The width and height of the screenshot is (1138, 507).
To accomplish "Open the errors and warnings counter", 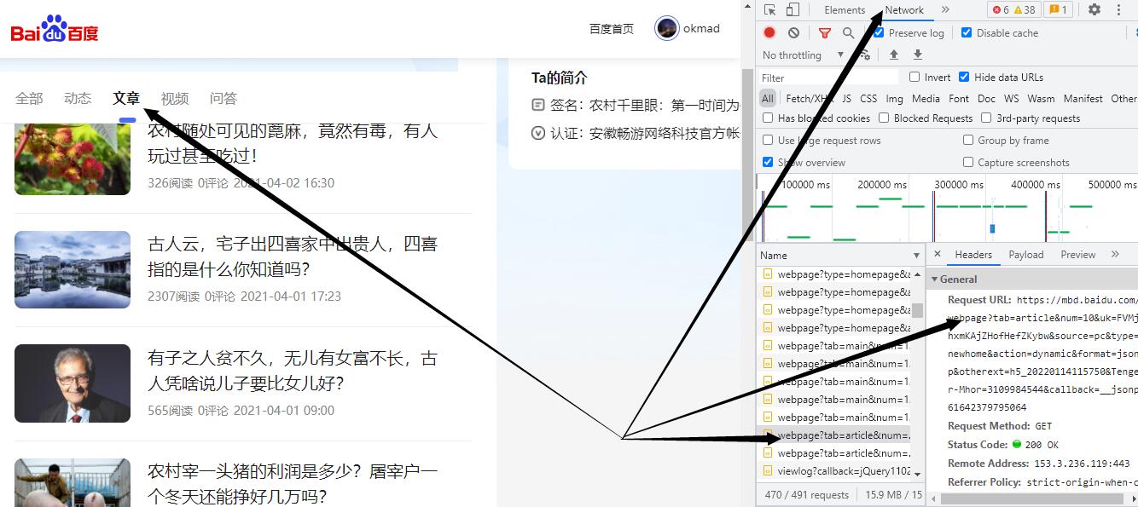I will point(1013,10).
